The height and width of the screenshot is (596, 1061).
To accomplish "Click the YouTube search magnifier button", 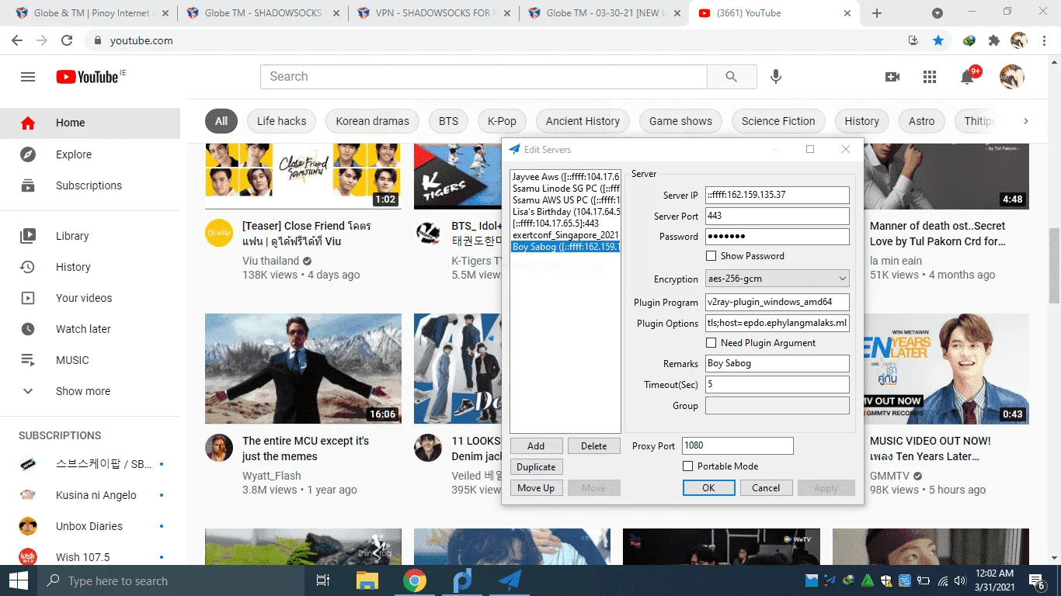I will tap(732, 77).
